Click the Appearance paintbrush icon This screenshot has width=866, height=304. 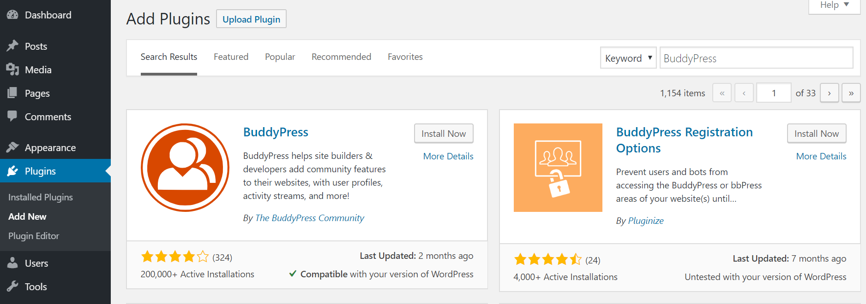[x=12, y=147]
